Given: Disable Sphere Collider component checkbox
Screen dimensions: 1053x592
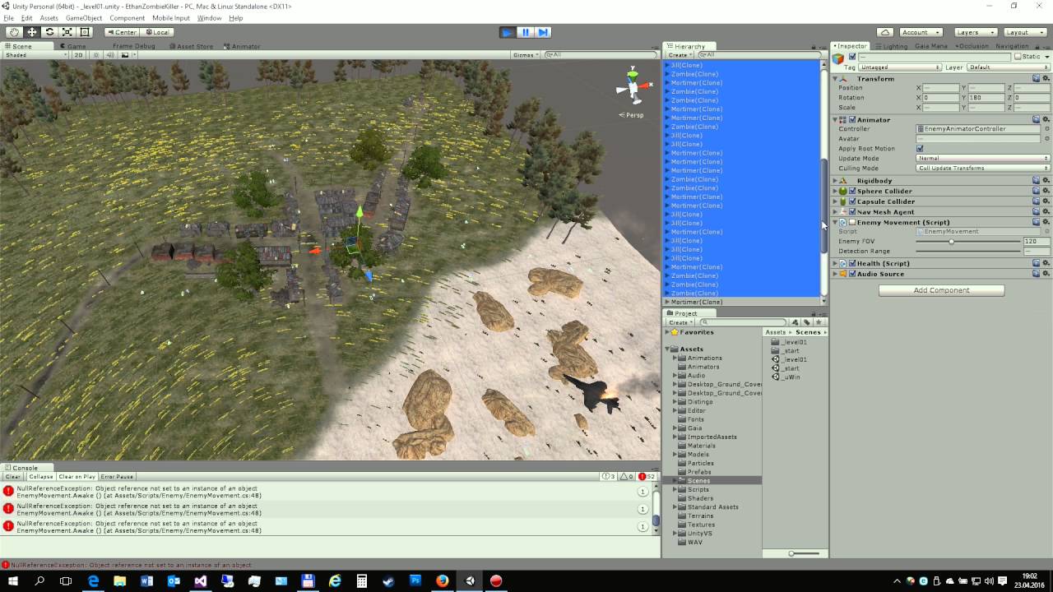Looking at the screenshot, I should point(852,192).
